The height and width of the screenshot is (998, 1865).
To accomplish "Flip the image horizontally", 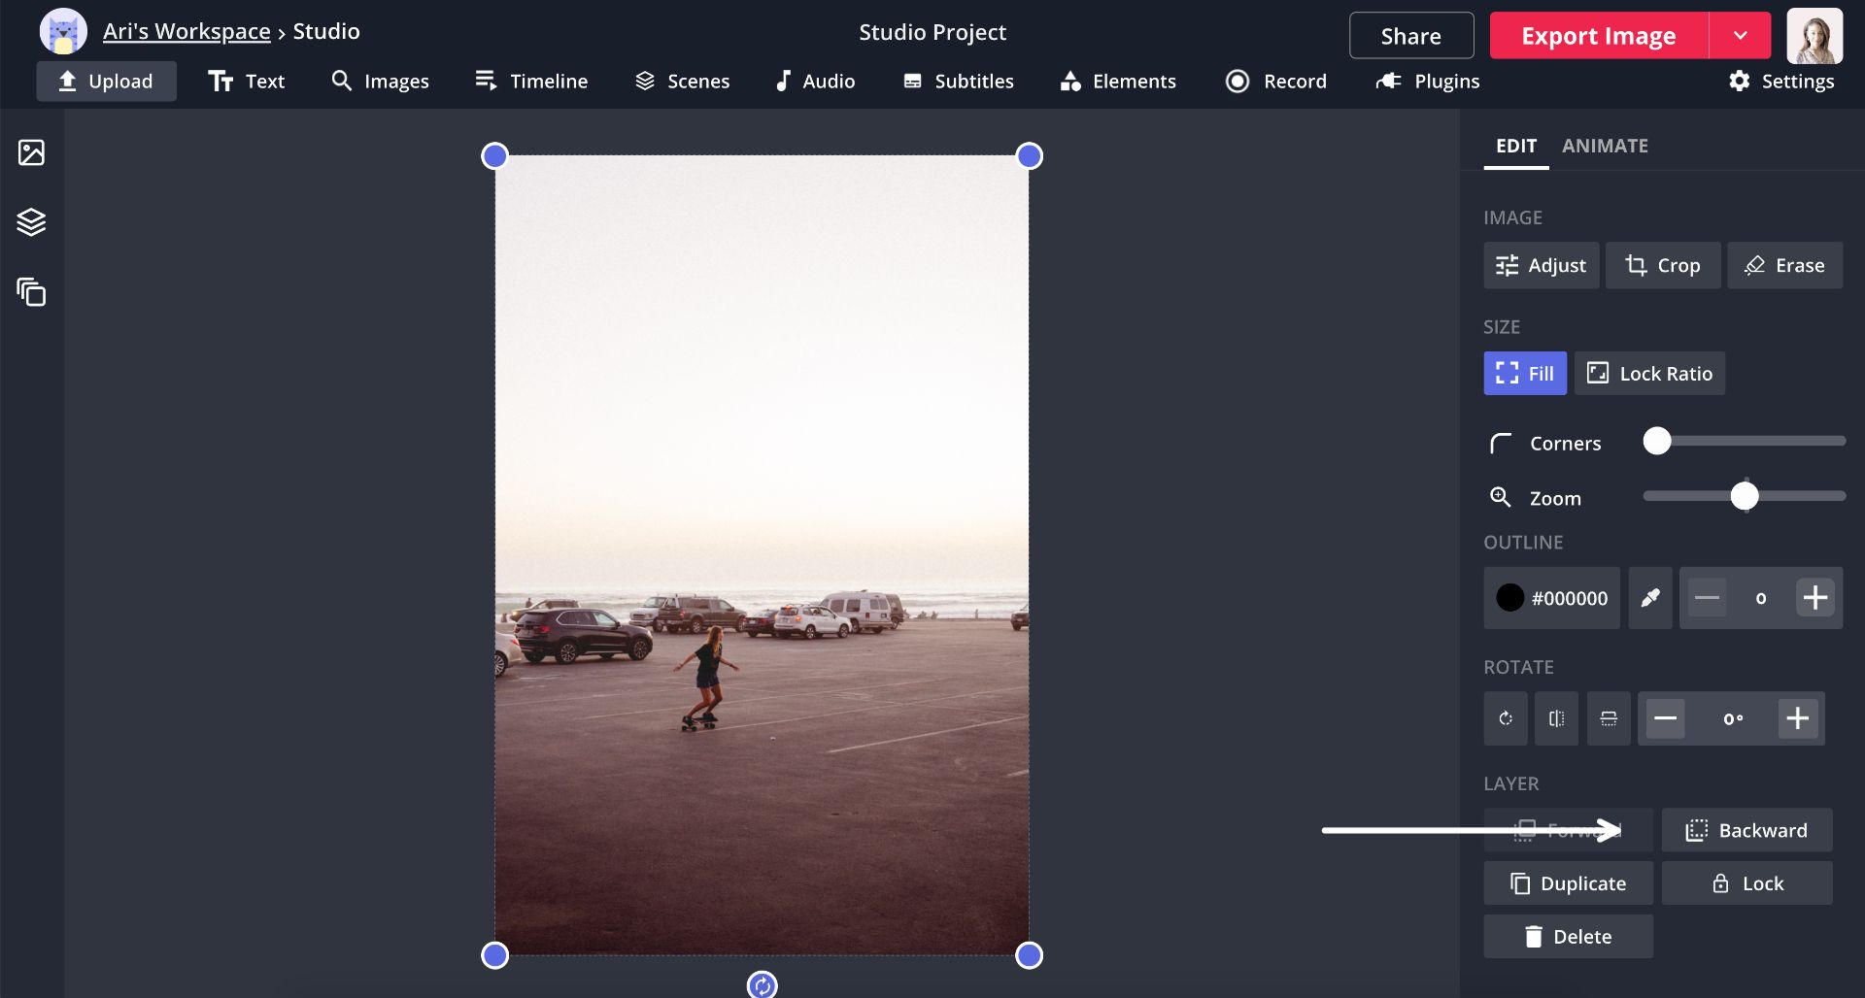I will (1556, 718).
